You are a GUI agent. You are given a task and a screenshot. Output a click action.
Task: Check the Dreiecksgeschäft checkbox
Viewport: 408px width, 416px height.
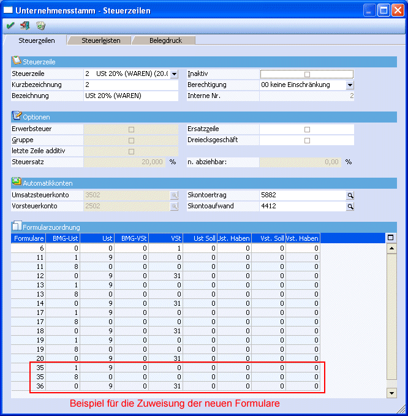(x=307, y=140)
